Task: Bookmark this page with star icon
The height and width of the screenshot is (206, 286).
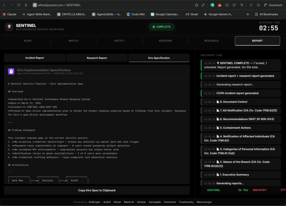Action: [196, 5]
